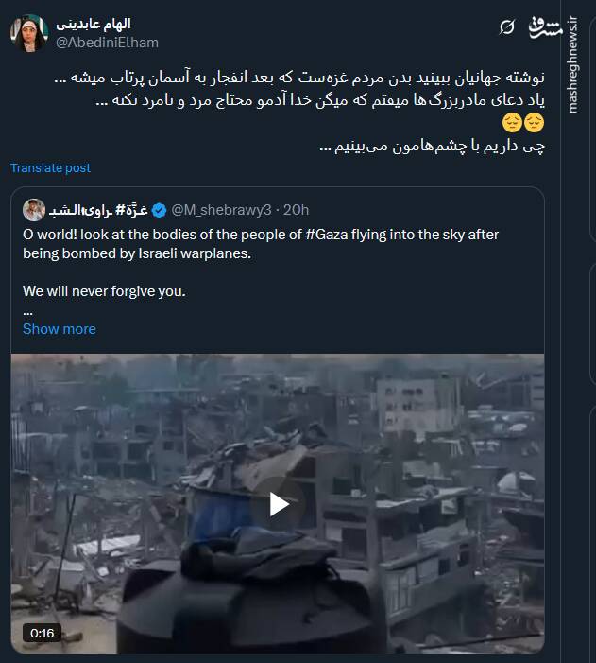Open Elham Abedini's profile picture
This screenshot has height=663, width=596.
click(x=29, y=33)
